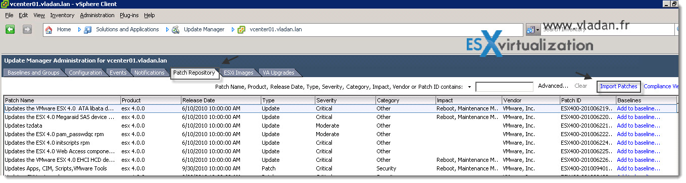Open the Help menu
Screen dimensions: 686x183
click(149, 15)
